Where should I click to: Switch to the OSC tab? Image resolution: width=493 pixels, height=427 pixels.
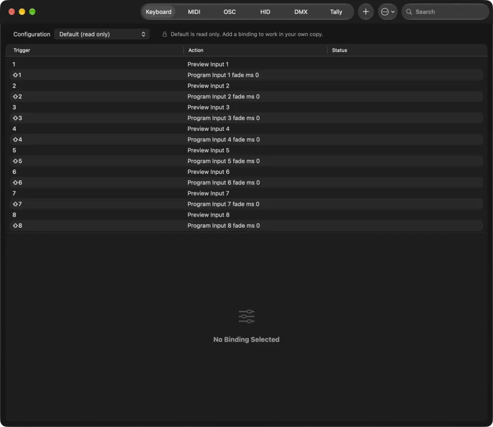pos(230,12)
